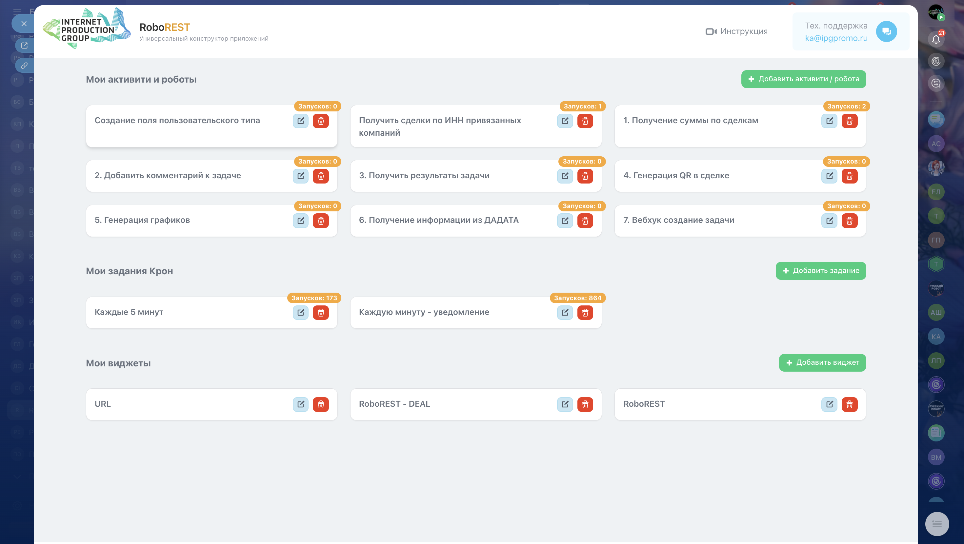Open notifications bell with 21 badge
Viewport: 964px width, 544px height.
[x=936, y=39]
